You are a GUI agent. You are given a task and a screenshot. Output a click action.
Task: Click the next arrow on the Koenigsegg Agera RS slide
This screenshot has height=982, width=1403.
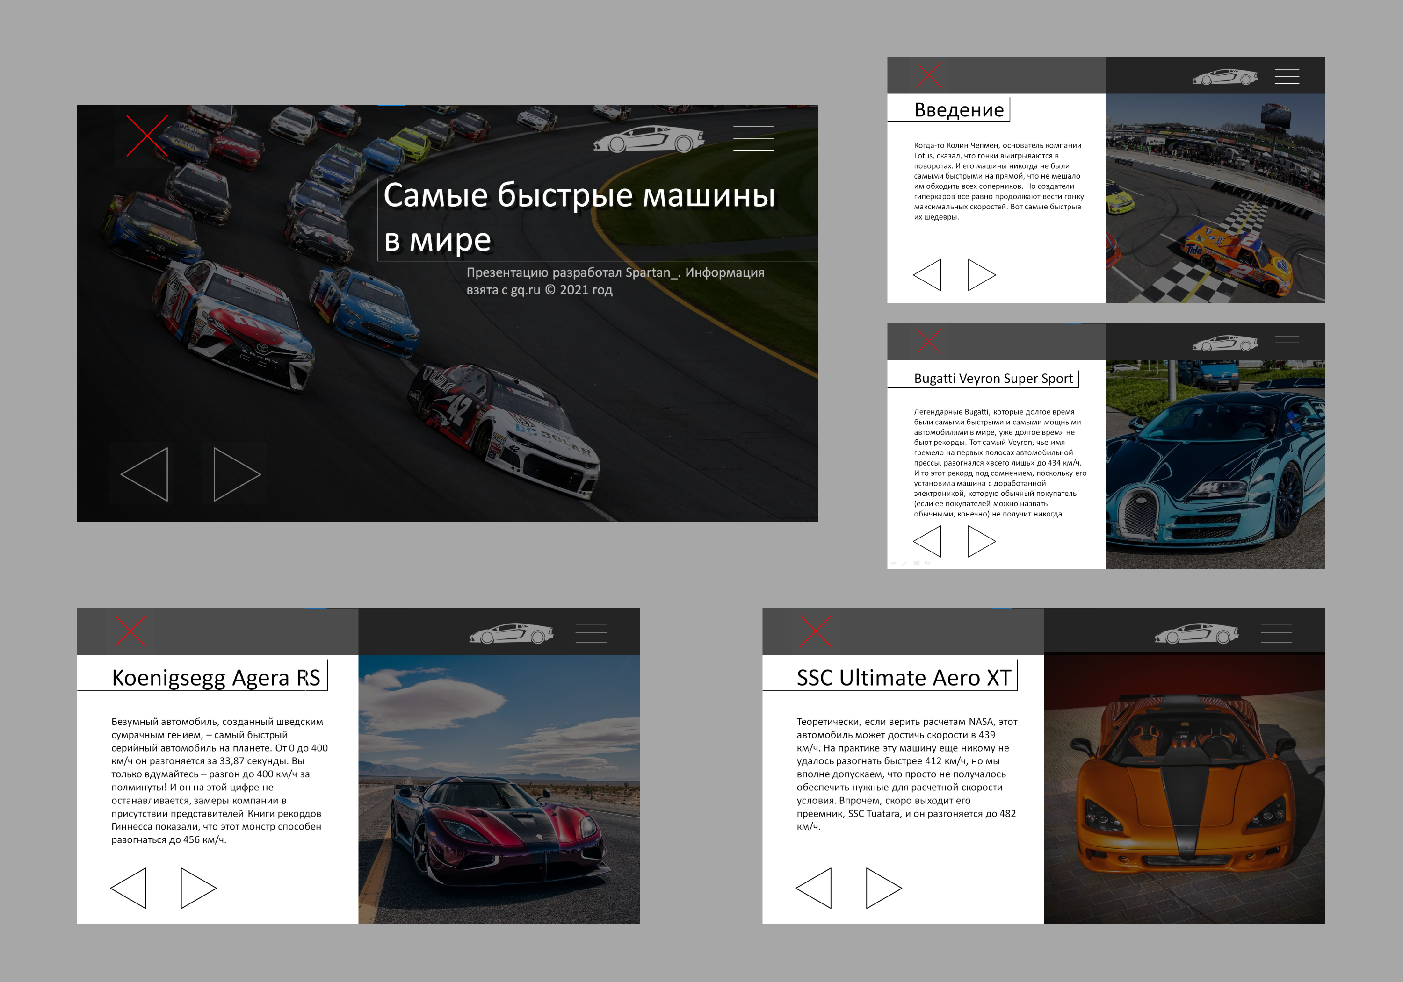click(199, 888)
